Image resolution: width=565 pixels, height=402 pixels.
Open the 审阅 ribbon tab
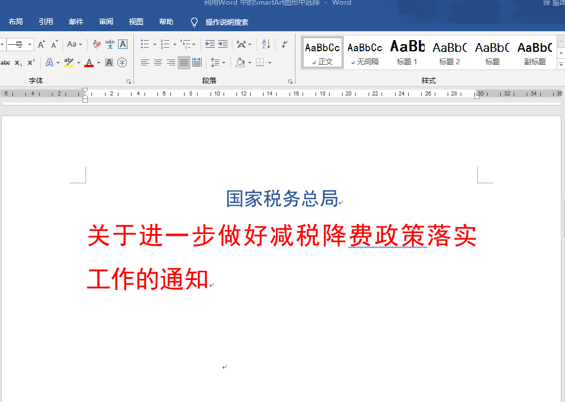click(x=106, y=22)
